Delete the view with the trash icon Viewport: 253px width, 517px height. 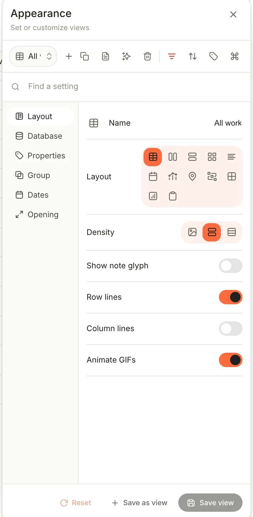(147, 56)
